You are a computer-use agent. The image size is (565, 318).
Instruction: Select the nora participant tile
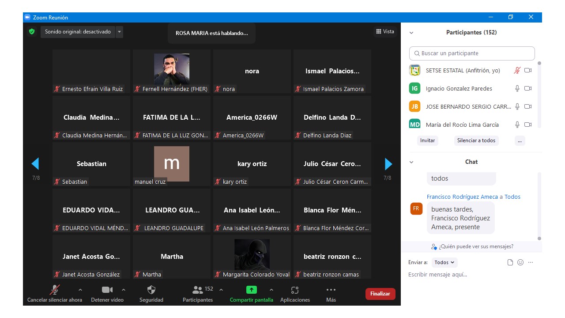(x=252, y=71)
